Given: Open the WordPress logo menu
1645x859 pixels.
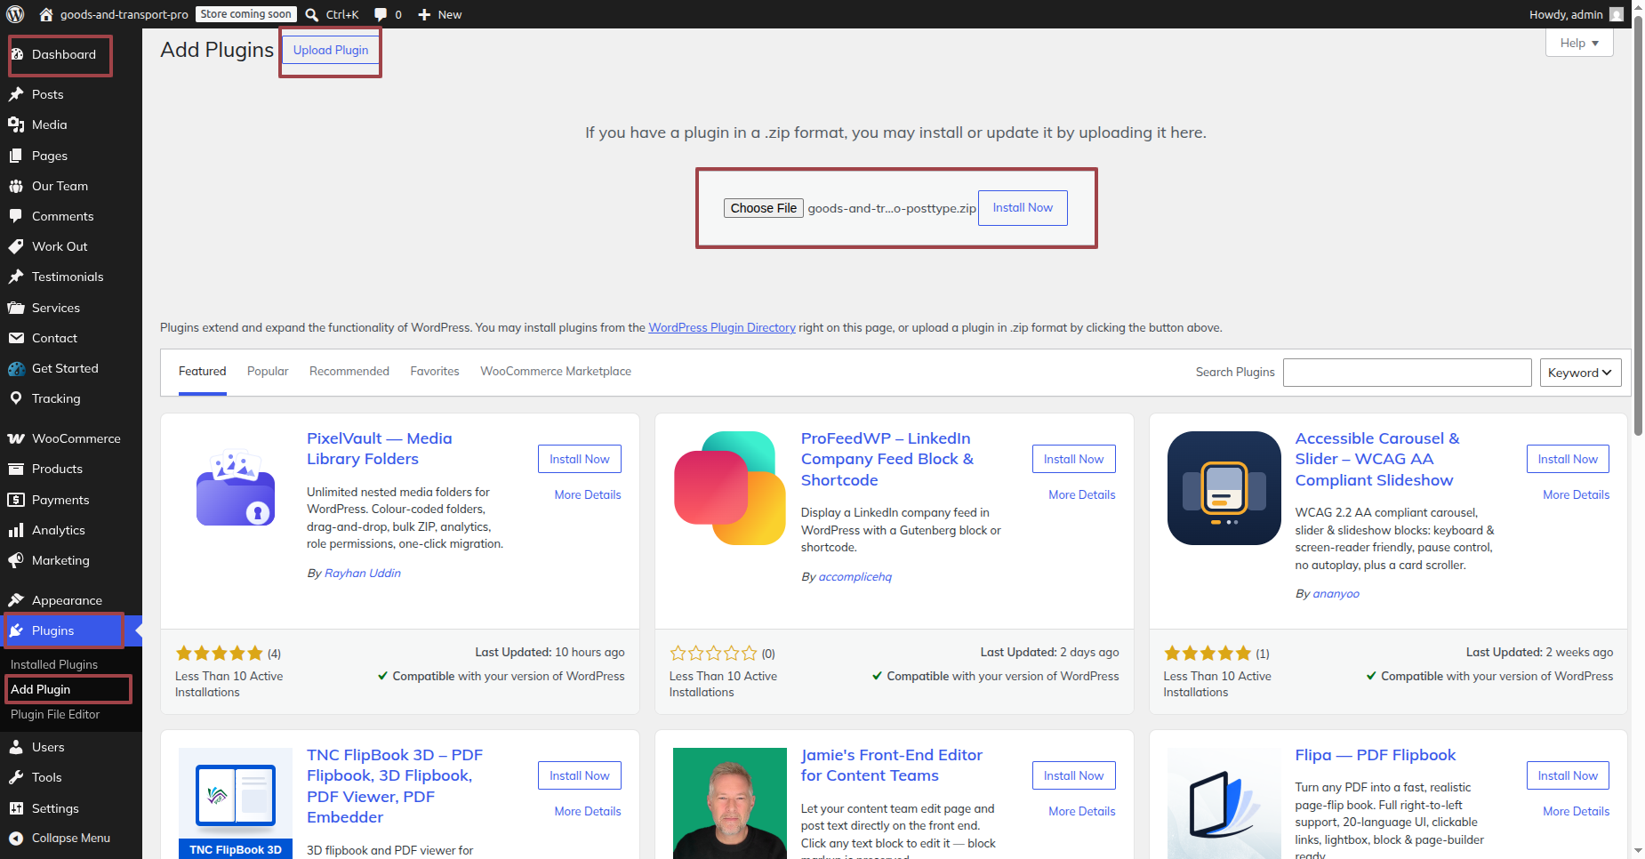Looking at the screenshot, I should point(15,14).
